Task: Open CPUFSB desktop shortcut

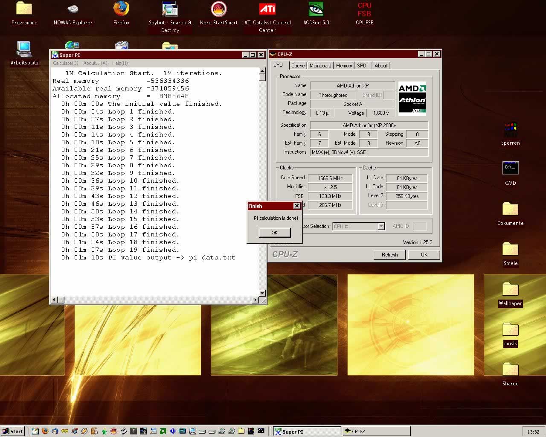Action: click(364, 14)
